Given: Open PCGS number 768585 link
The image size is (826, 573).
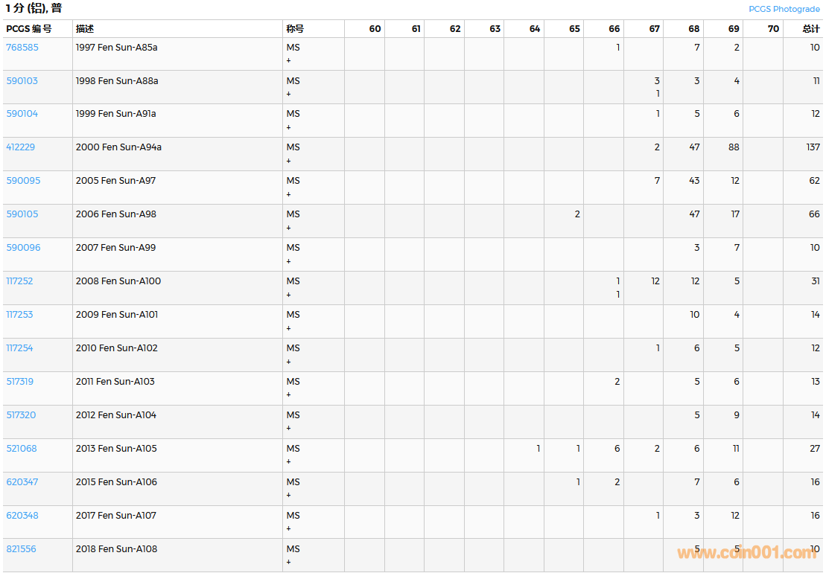Looking at the screenshot, I should [22, 47].
